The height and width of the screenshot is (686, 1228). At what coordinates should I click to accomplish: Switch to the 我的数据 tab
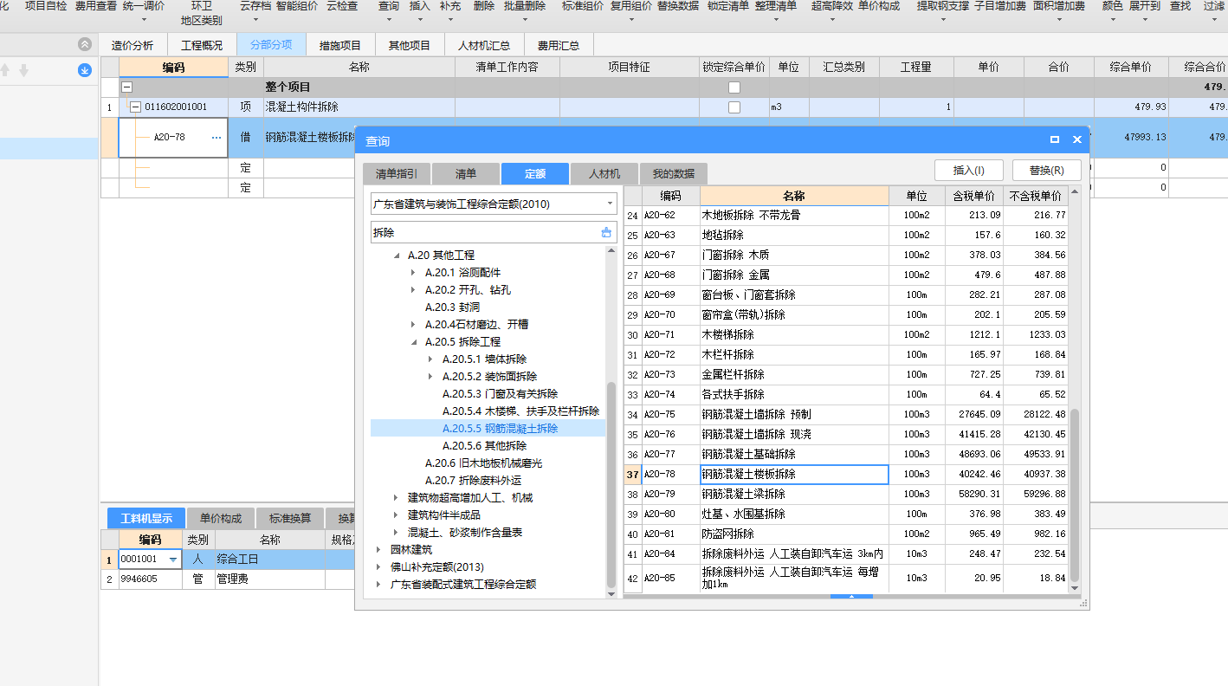tap(674, 173)
